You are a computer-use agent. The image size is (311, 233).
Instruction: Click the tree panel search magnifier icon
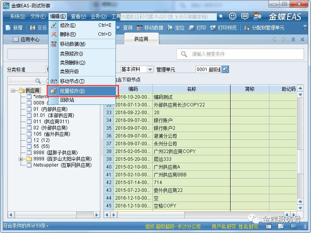point(38,81)
